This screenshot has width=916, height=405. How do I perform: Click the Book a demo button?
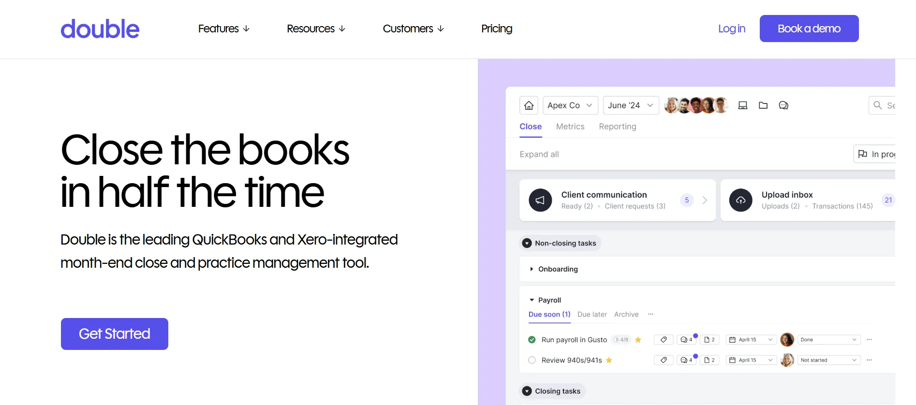click(x=809, y=29)
